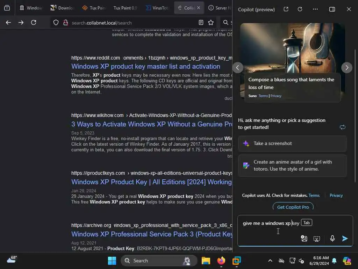The image size is (358, 269).
Task: Open the Windows Start menu
Action: 112,261
